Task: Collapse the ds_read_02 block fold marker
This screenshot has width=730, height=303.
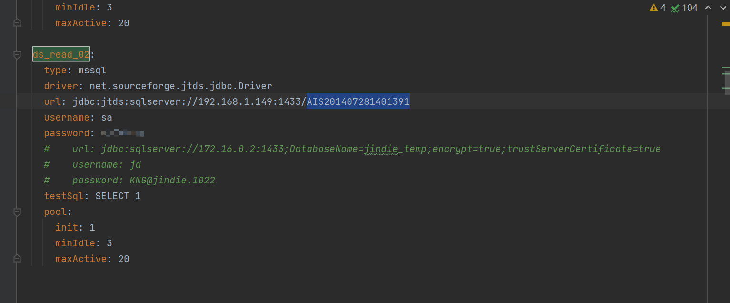Action: coord(17,55)
